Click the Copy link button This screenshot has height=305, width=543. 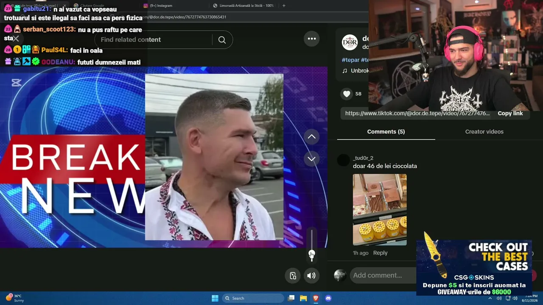[510, 114]
